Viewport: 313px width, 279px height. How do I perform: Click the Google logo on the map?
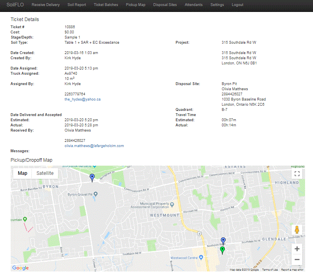(x=20, y=267)
